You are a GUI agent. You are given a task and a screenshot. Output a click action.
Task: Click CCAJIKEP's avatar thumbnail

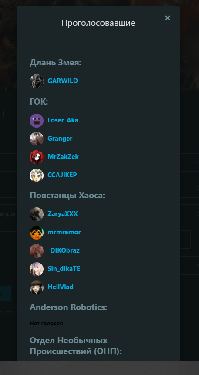(37, 176)
